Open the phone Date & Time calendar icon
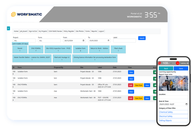 click(186, 104)
